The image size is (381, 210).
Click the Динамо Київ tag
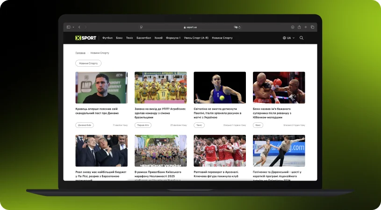click(x=85, y=125)
